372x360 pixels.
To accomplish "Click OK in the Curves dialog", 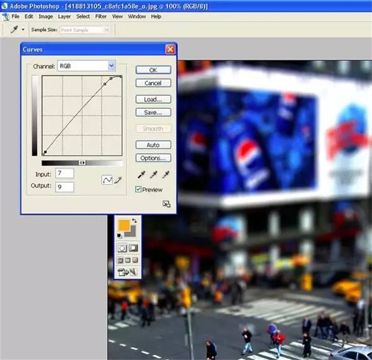I will [x=153, y=70].
